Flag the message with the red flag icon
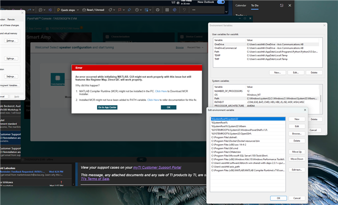Screen dimensions: 338x205 pos(120,10)
